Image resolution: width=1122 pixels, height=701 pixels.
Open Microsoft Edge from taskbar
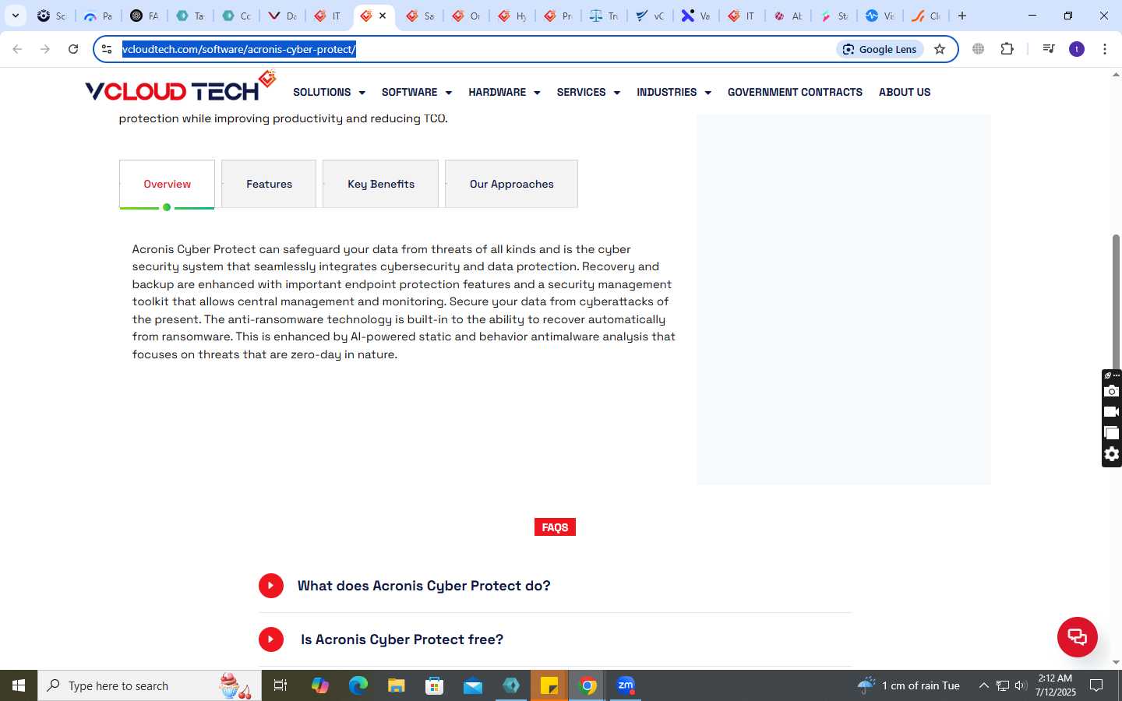pyautogui.click(x=358, y=685)
